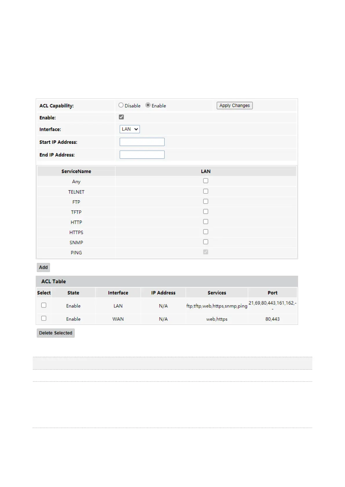This screenshot has height=487, width=345.
Task: Click the LAN column header in service table
Action: click(x=206, y=171)
